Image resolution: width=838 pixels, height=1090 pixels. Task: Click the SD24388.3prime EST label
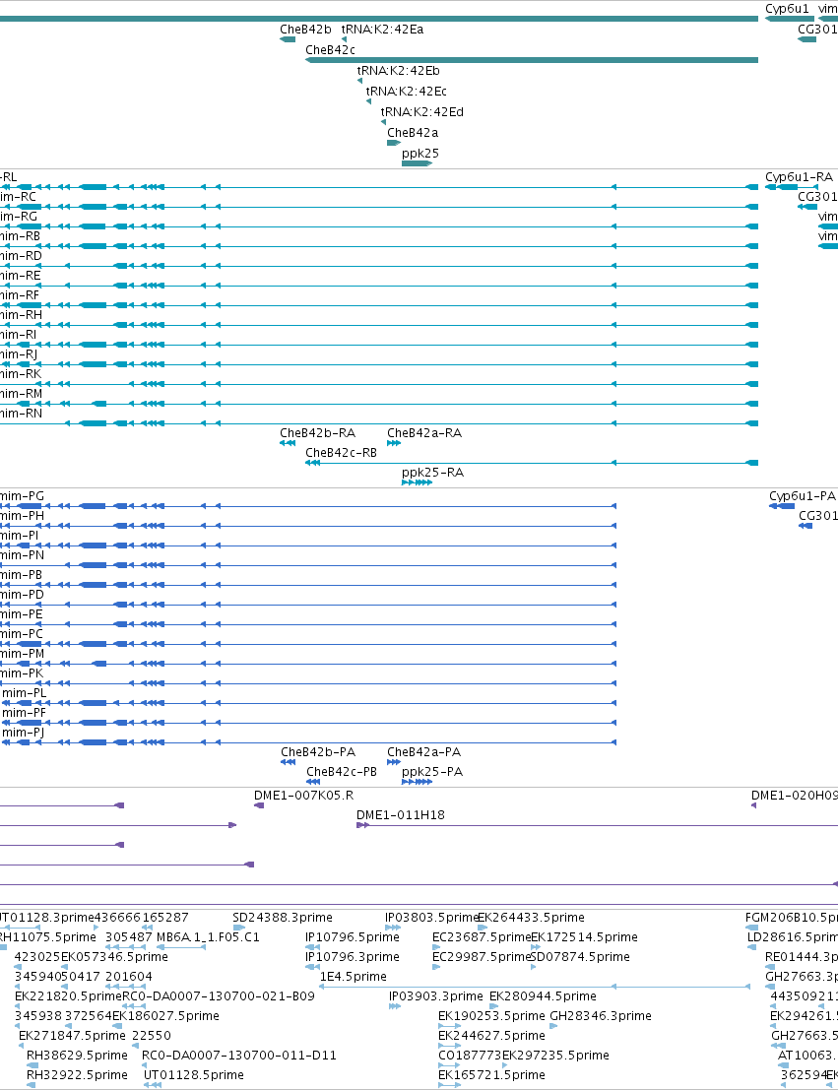tap(283, 918)
